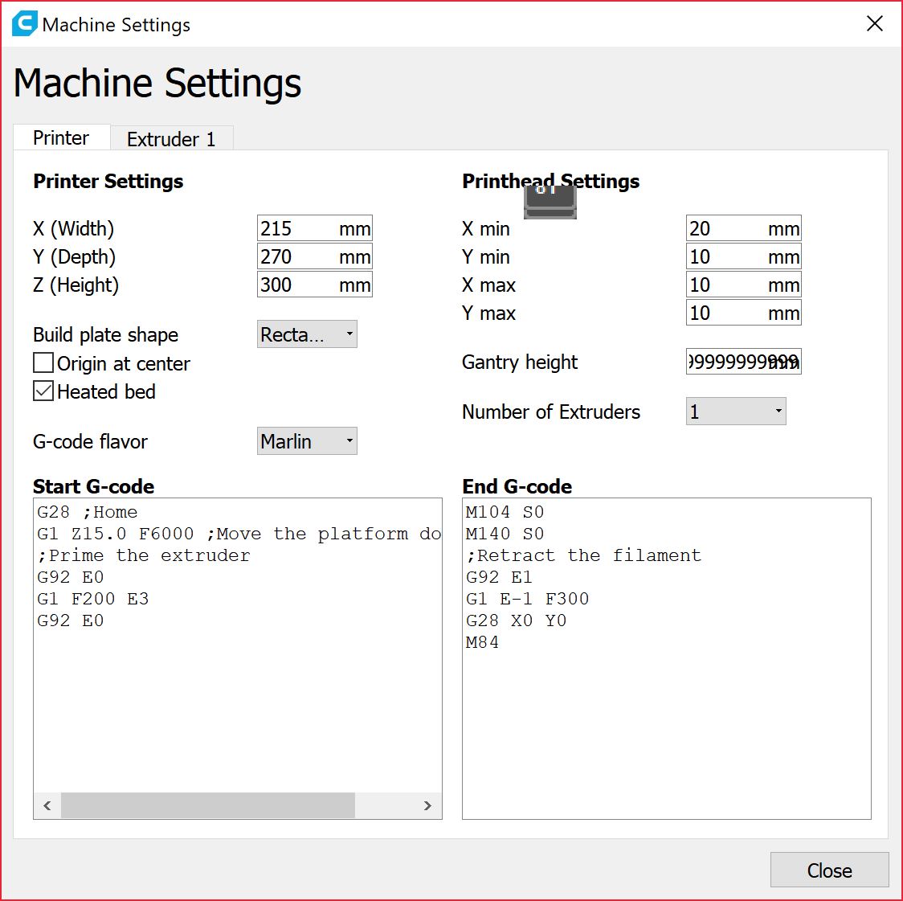Close the Machine Settings window with X

tap(875, 24)
